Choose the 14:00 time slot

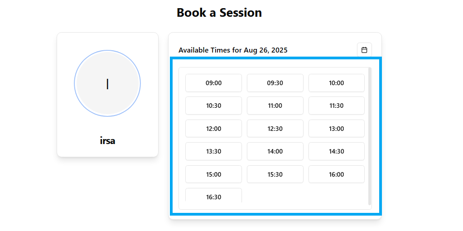click(275, 151)
